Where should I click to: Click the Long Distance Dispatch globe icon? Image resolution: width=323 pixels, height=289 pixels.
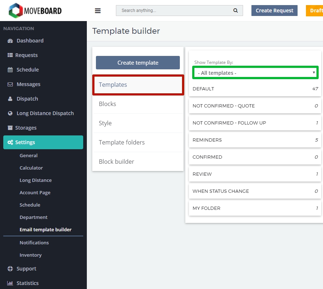pyautogui.click(x=10, y=113)
